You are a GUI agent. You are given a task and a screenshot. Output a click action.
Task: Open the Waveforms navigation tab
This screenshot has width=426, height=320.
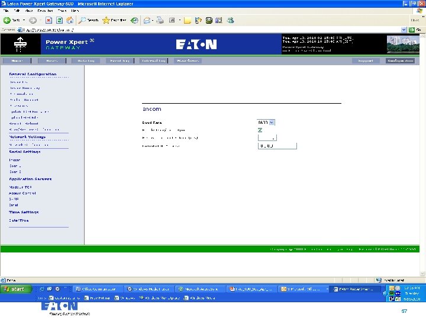pyautogui.click(x=188, y=60)
